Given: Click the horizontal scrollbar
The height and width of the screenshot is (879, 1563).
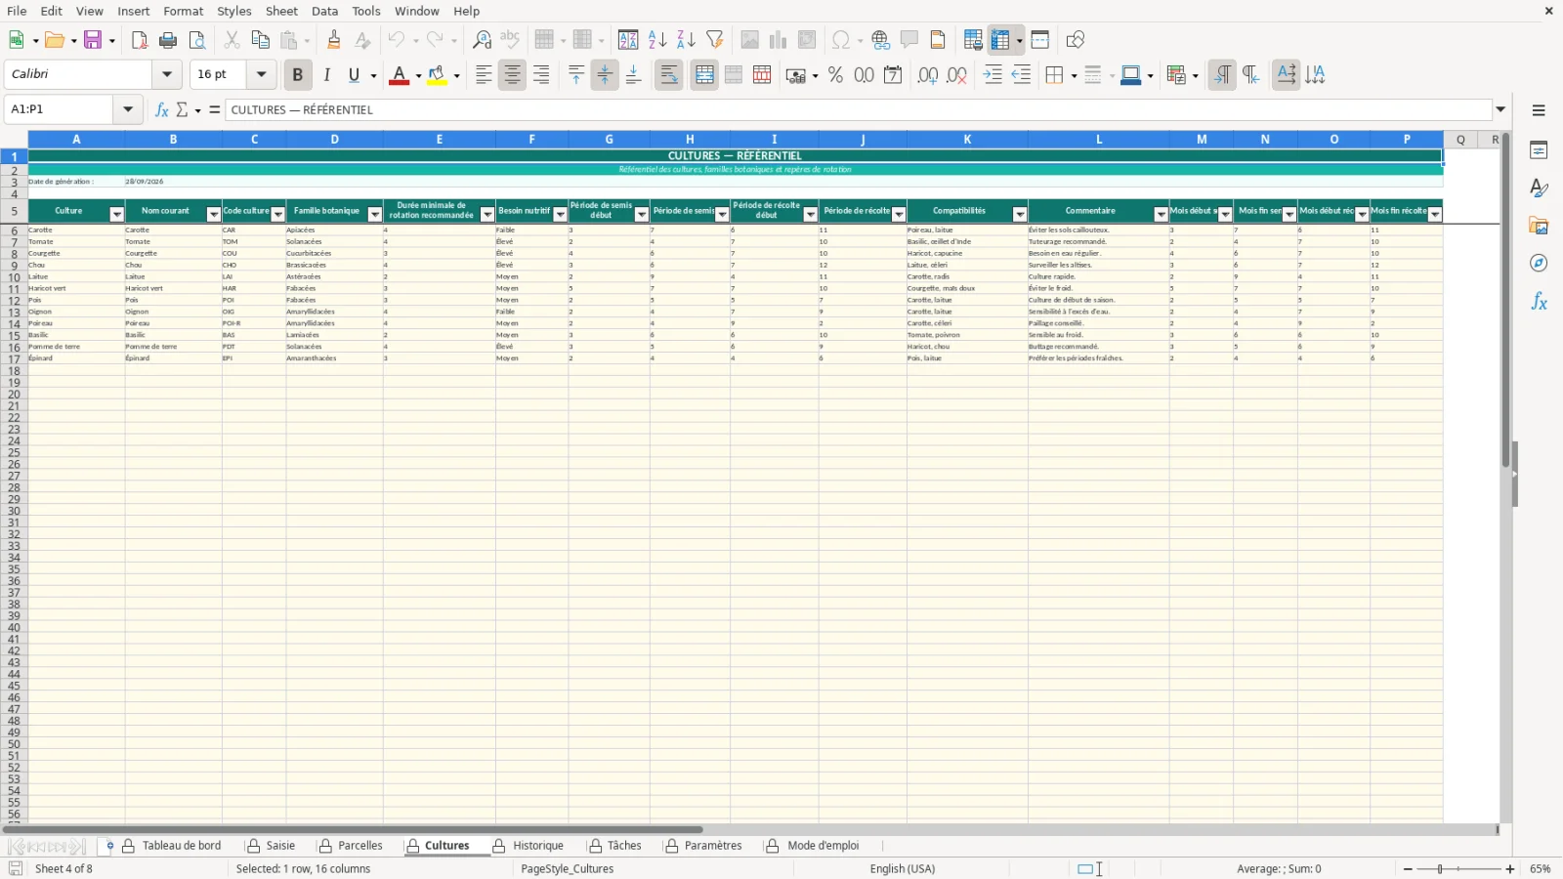Looking at the screenshot, I should 750,830.
